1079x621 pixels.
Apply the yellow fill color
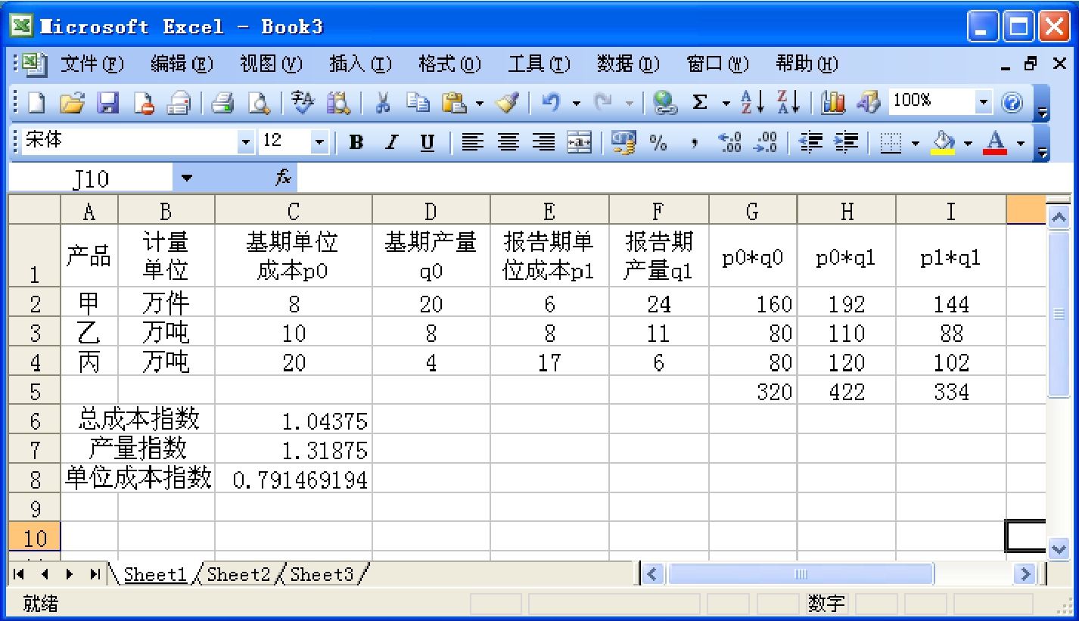pos(942,141)
